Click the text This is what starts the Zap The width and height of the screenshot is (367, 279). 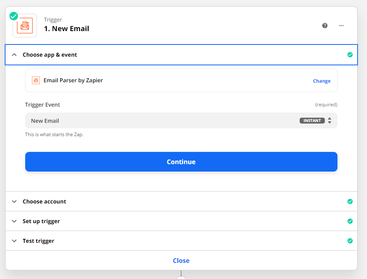point(54,135)
